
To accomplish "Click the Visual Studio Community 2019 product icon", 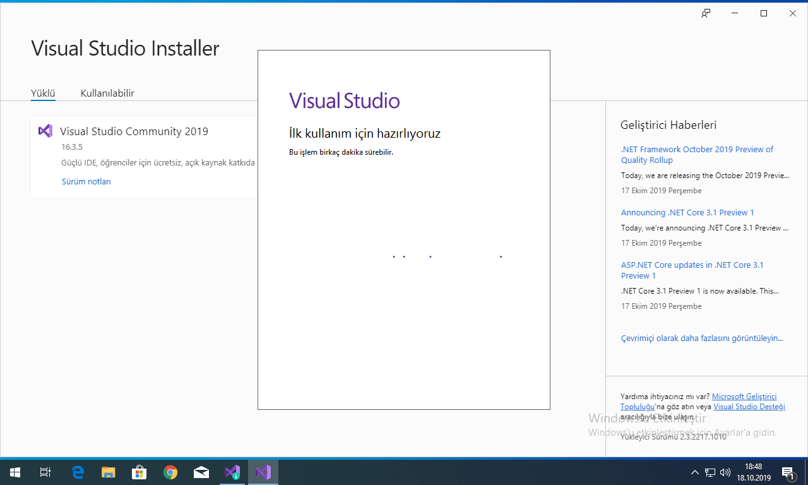I will click(45, 131).
